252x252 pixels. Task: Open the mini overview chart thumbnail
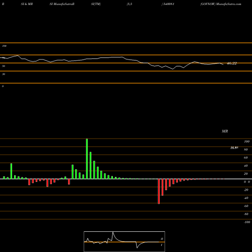point(124,241)
